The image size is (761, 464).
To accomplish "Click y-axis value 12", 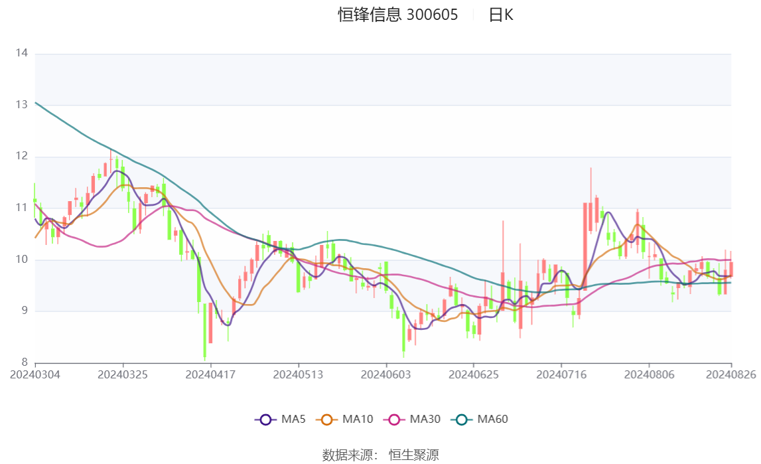I will pos(22,156).
